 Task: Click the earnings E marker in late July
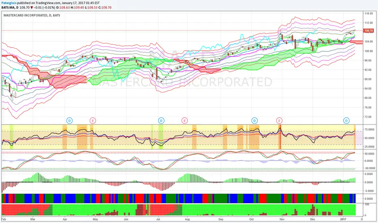click(x=185, y=120)
